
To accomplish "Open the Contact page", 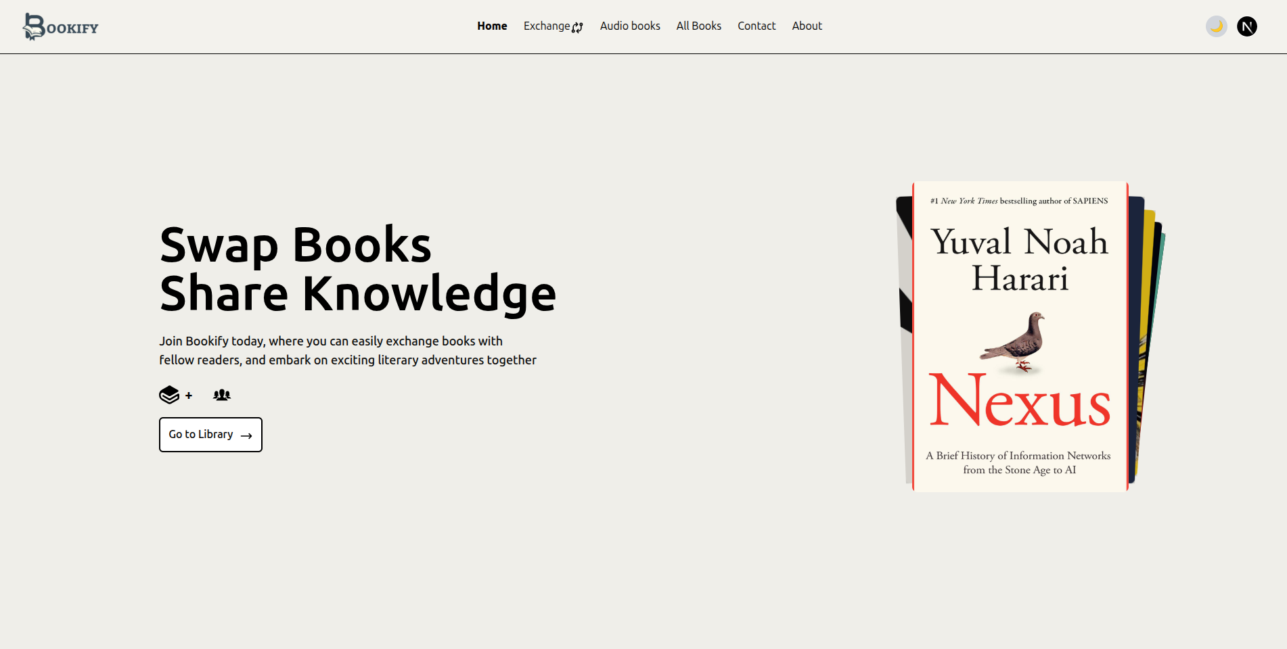I will [x=757, y=26].
